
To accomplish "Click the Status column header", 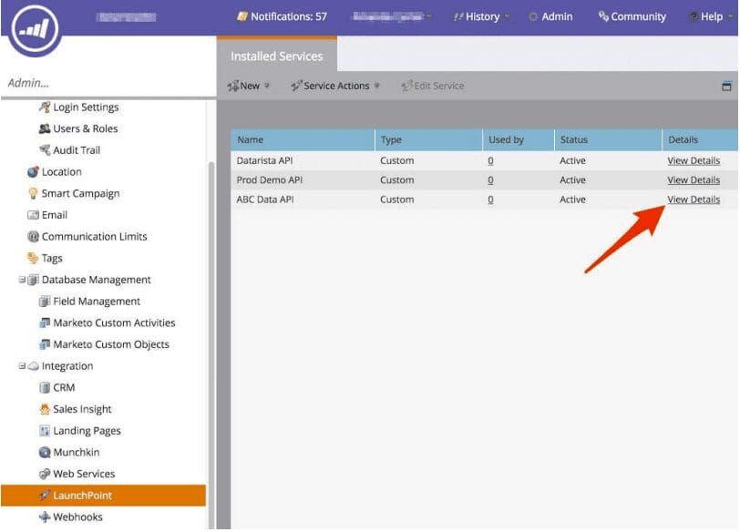I will click(608, 140).
